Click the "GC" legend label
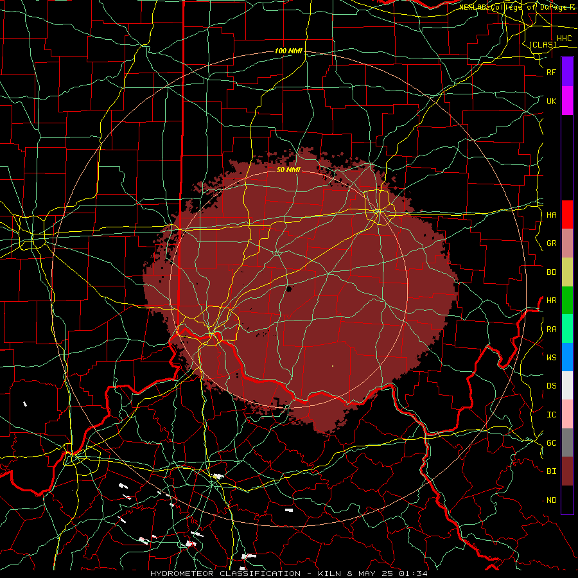The width and height of the screenshot is (578, 578). tap(551, 442)
